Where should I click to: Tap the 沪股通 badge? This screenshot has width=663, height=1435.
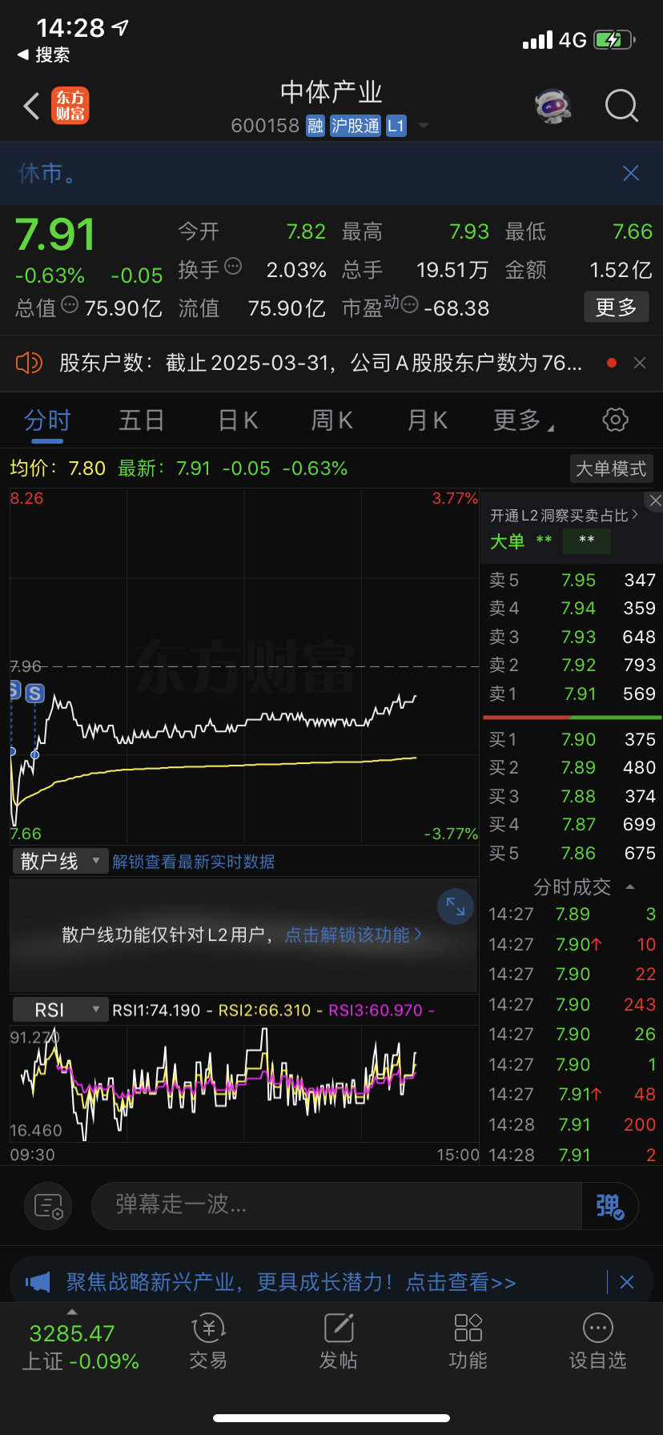(x=356, y=126)
